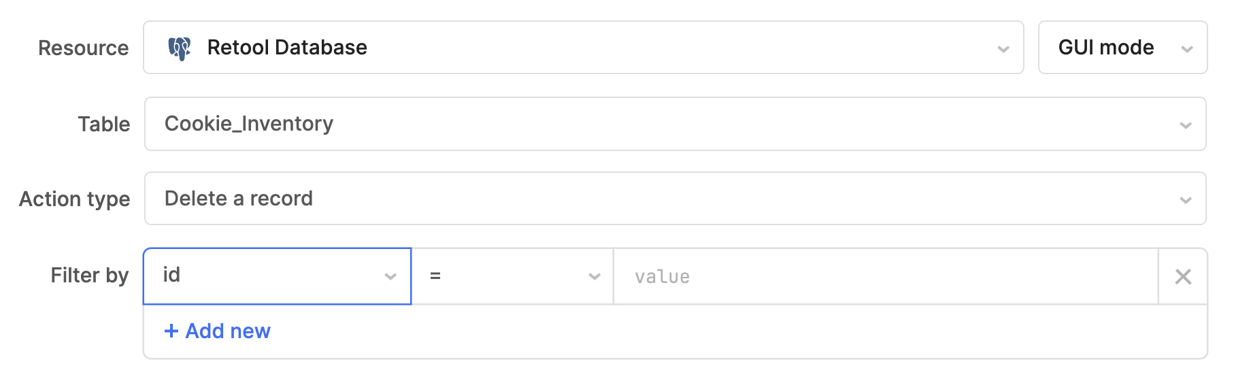Open the Cookie_Inventory table dropdown
Screen dimensions: 1234x381
coord(675,124)
